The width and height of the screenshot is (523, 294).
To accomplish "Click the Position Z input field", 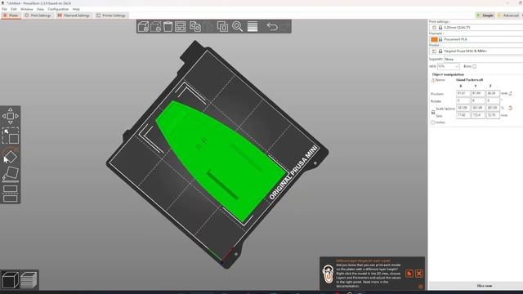I will (x=493, y=93).
